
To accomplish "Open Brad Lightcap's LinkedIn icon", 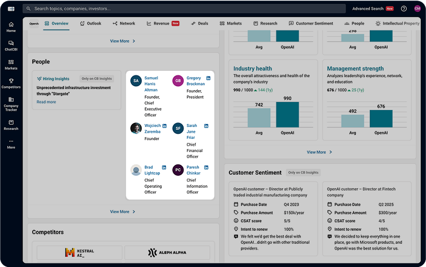I will coord(164,168).
